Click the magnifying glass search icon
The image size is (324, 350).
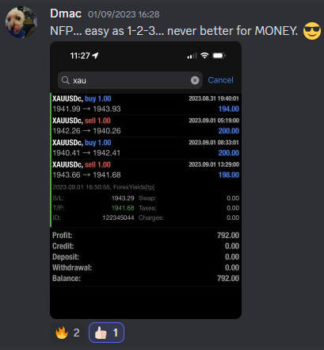coord(65,80)
